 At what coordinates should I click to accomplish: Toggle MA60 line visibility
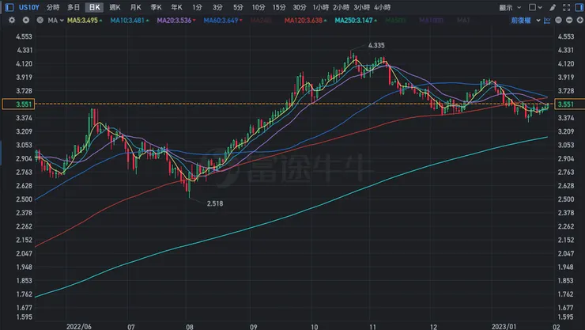[x=223, y=20]
